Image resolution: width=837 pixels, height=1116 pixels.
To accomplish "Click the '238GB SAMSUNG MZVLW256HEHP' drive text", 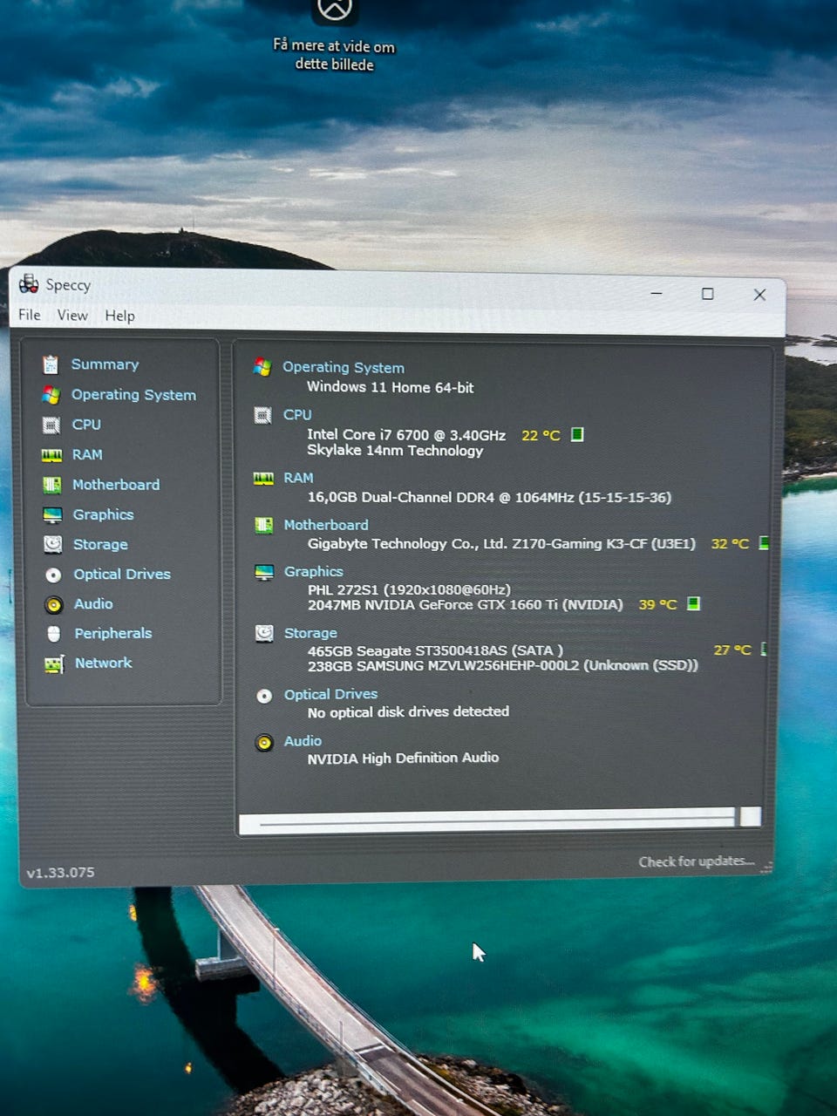I will pyautogui.click(x=503, y=665).
